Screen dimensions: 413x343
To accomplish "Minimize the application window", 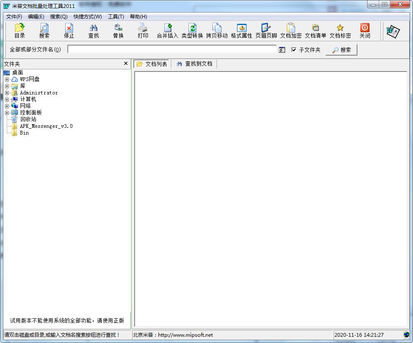I will tap(373, 5).
